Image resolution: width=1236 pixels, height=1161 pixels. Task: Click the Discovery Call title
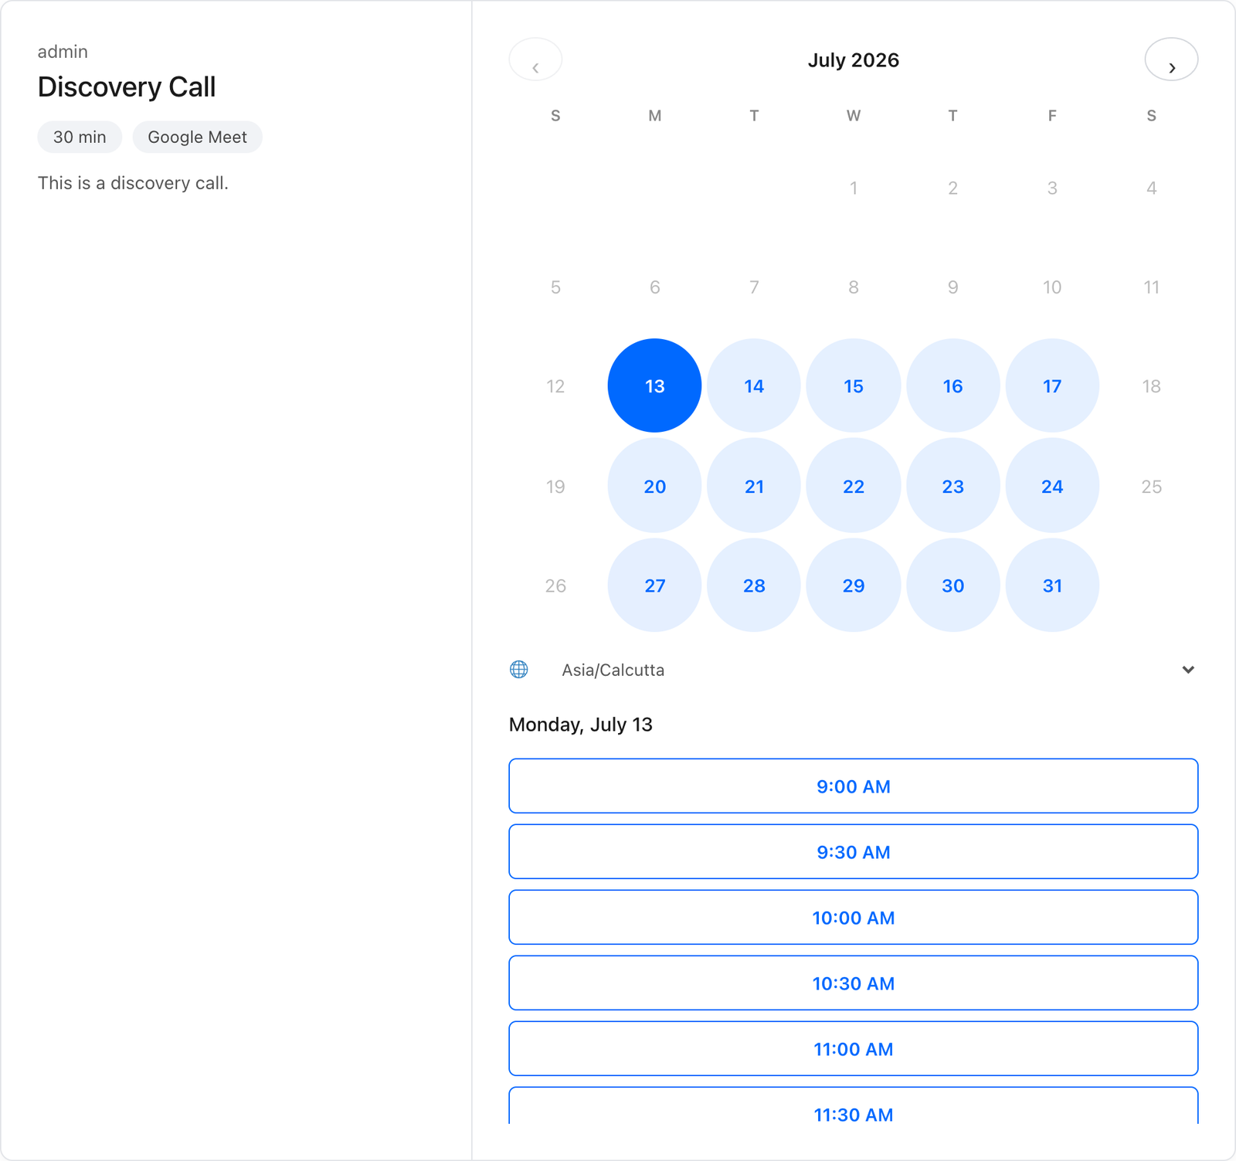(x=127, y=87)
